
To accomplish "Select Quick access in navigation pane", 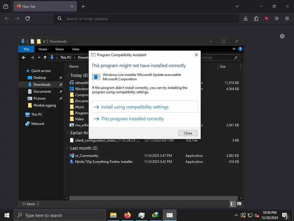I will (41, 71).
